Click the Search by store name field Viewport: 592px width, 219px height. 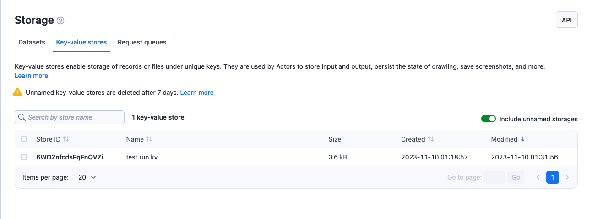73,117
